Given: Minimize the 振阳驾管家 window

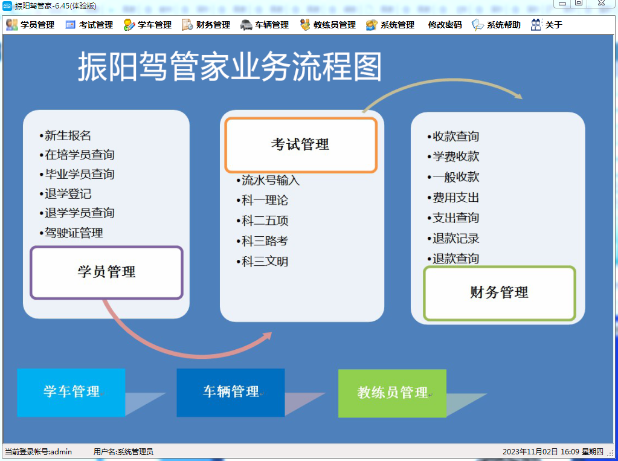Looking at the screenshot, I should point(562,3).
